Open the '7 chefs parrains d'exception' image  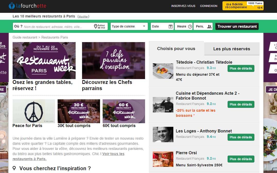[x=113, y=61]
